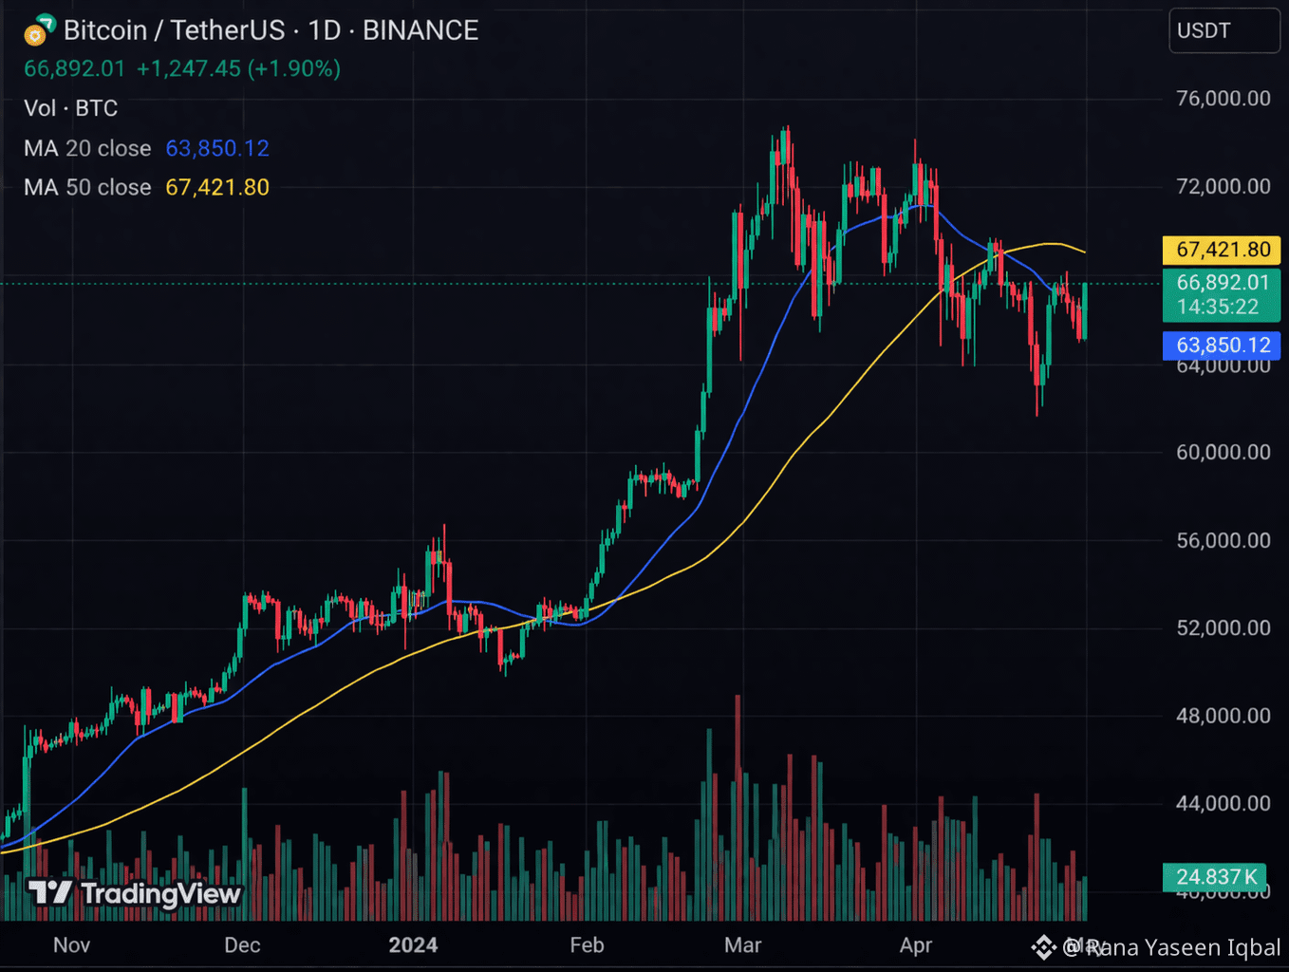Image resolution: width=1289 pixels, height=972 pixels.
Task: Click the 2024 label on the time axis
Action: (413, 945)
